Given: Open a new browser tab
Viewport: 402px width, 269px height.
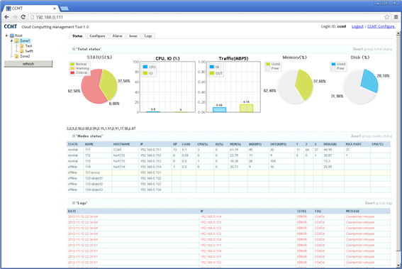Looking at the screenshot, I should pyautogui.click(x=64, y=9).
